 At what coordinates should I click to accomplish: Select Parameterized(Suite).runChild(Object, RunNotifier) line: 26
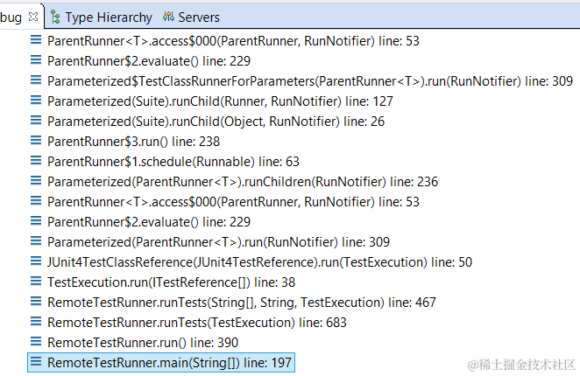(216, 122)
